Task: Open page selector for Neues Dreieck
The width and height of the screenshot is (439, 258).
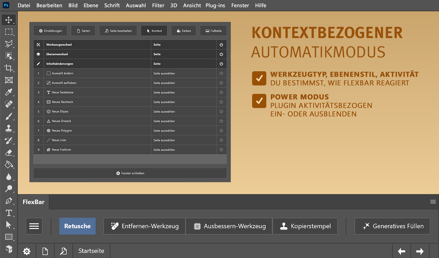Action: tap(184, 121)
